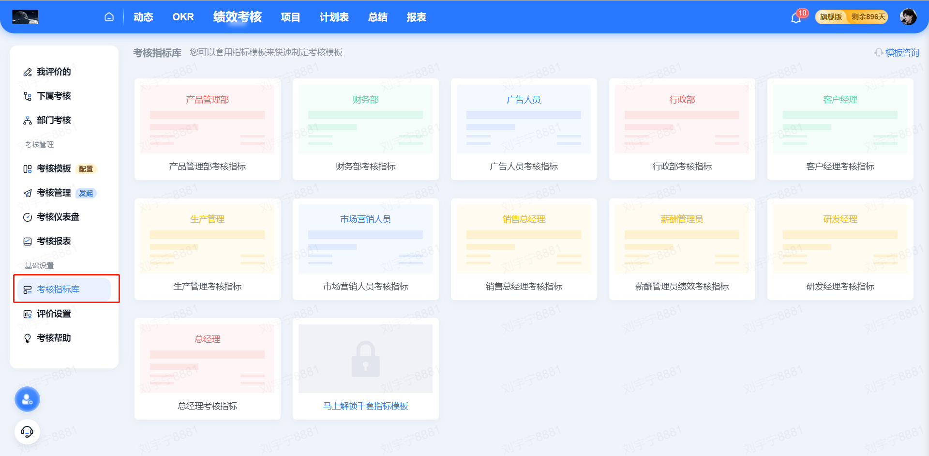Viewport: 929px width, 456px height.
Task: Click the company logo at top left
Action: tap(25, 17)
